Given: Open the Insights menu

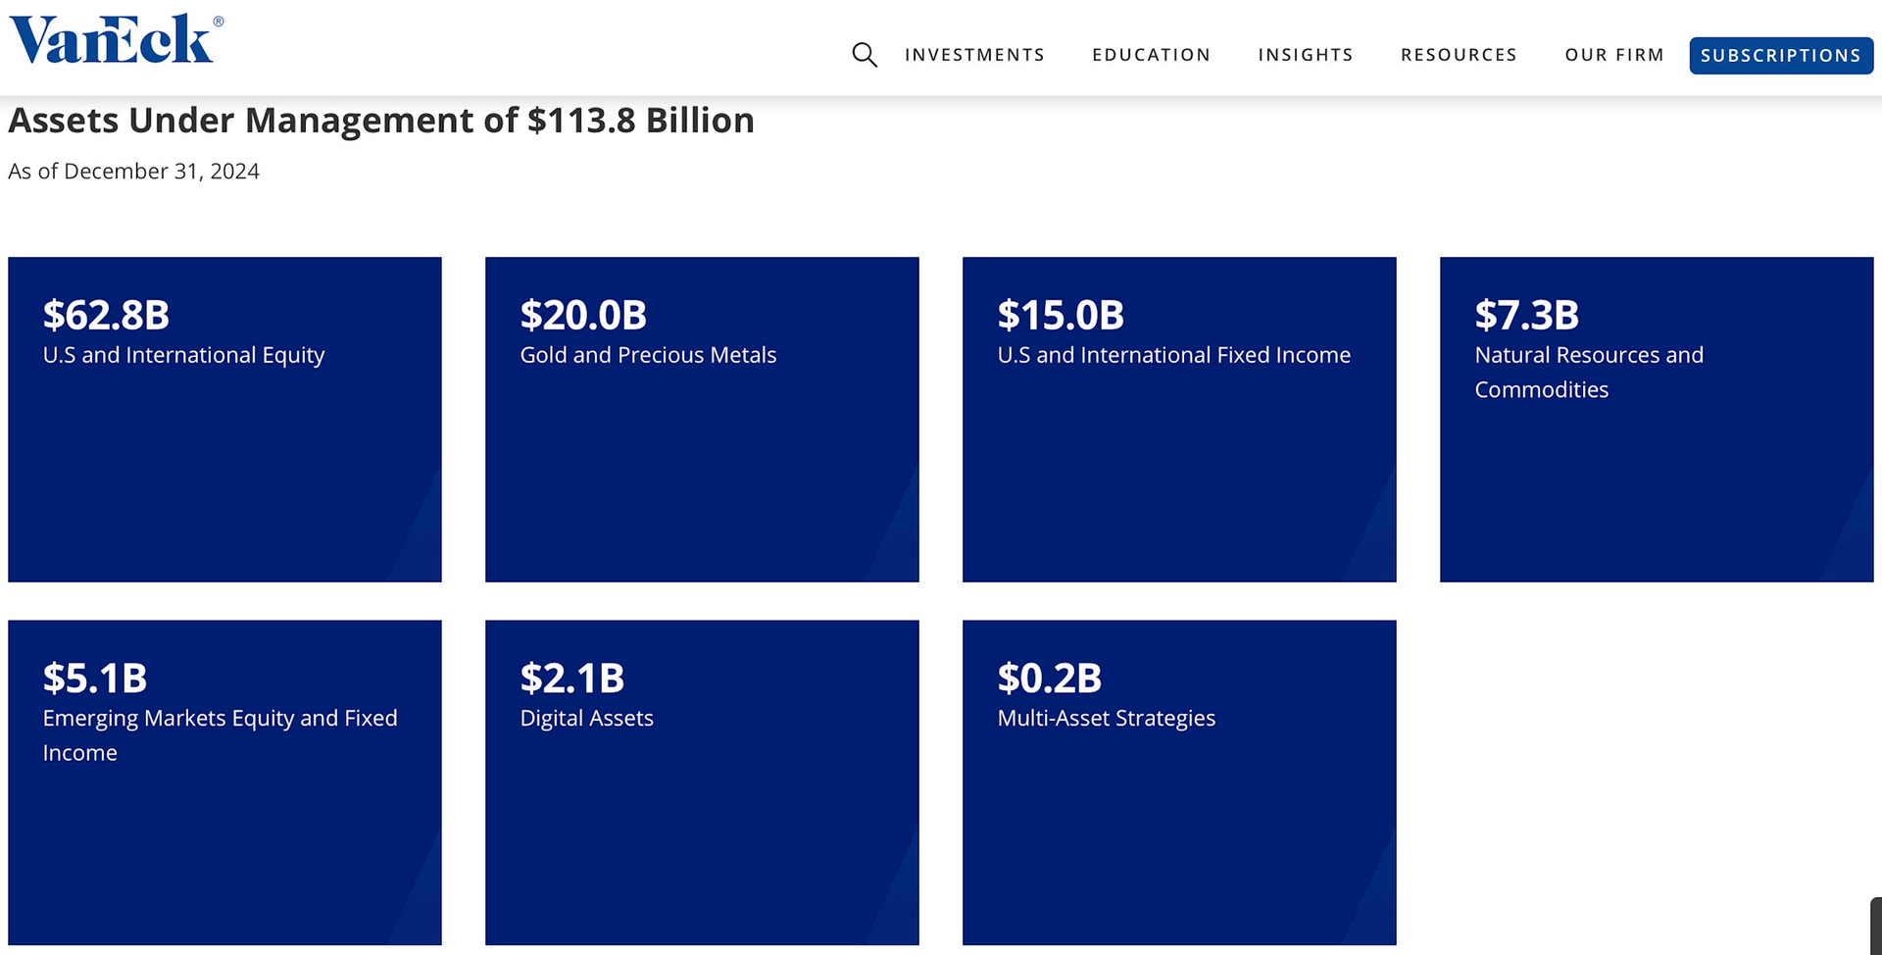Looking at the screenshot, I should click(x=1306, y=55).
